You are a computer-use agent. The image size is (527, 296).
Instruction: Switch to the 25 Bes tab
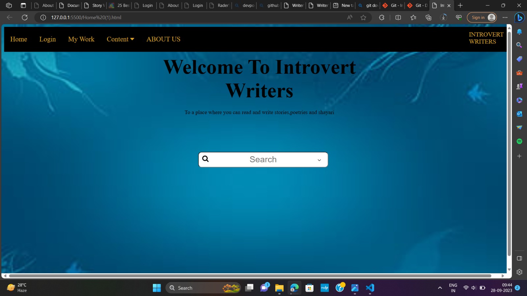(x=119, y=5)
